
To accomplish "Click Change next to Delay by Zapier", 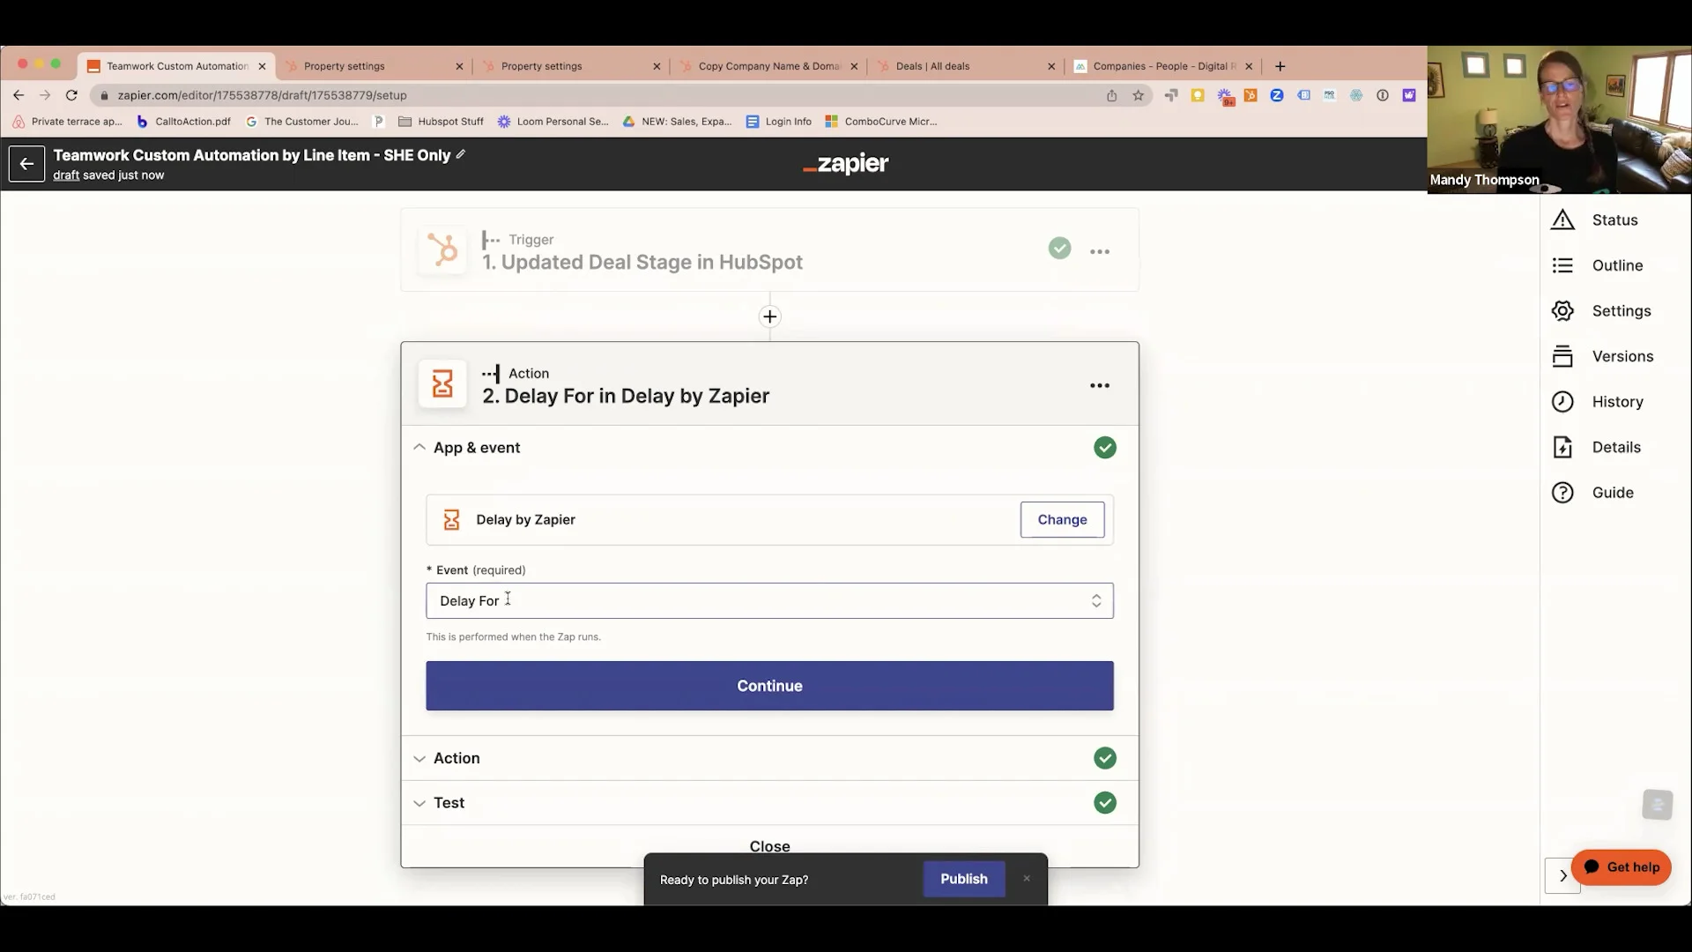I will 1062,520.
